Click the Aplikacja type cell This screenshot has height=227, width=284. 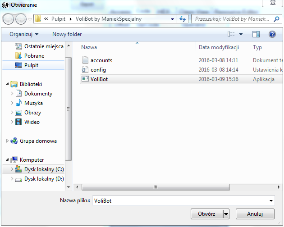click(264, 79)
